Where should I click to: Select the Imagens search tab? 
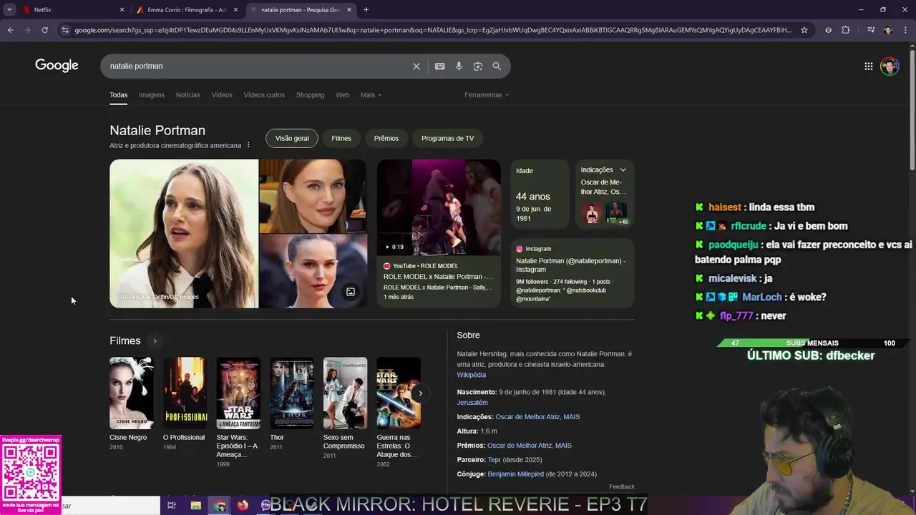[x=152, y=95]
